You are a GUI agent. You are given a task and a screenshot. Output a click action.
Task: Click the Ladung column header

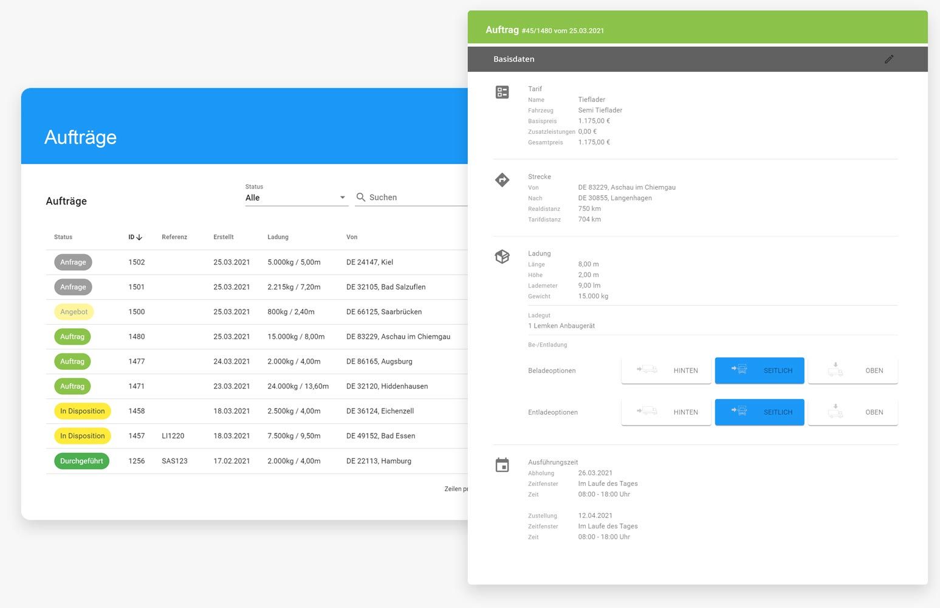click(278, 237)
